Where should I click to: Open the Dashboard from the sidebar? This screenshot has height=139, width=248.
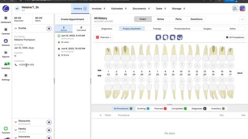6,20
